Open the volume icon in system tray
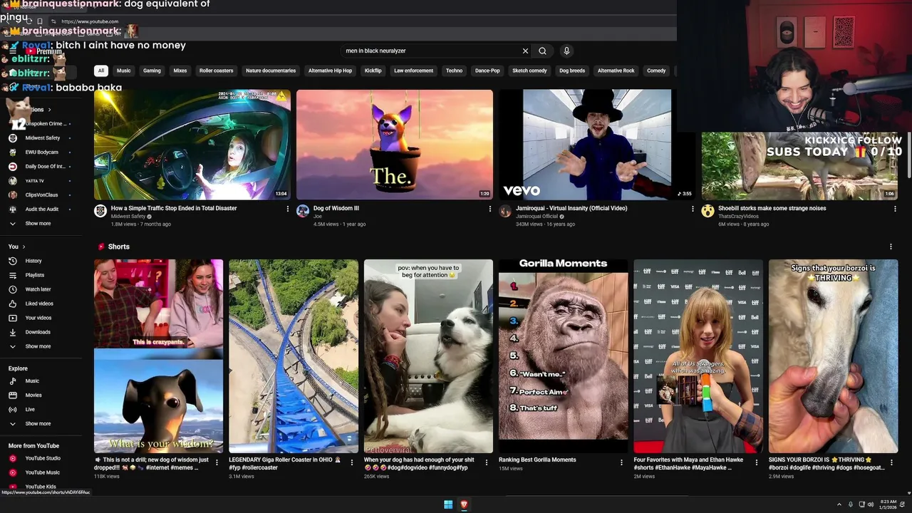Image resolution: width=912 pixels, height=513 pixels. click(x=871, y=504)
